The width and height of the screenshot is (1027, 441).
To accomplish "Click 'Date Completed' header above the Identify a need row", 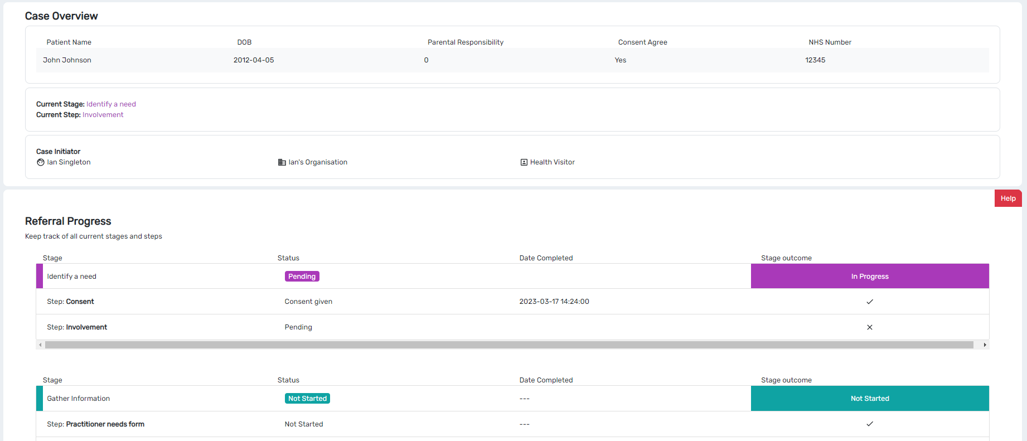I will pos(546,258).
